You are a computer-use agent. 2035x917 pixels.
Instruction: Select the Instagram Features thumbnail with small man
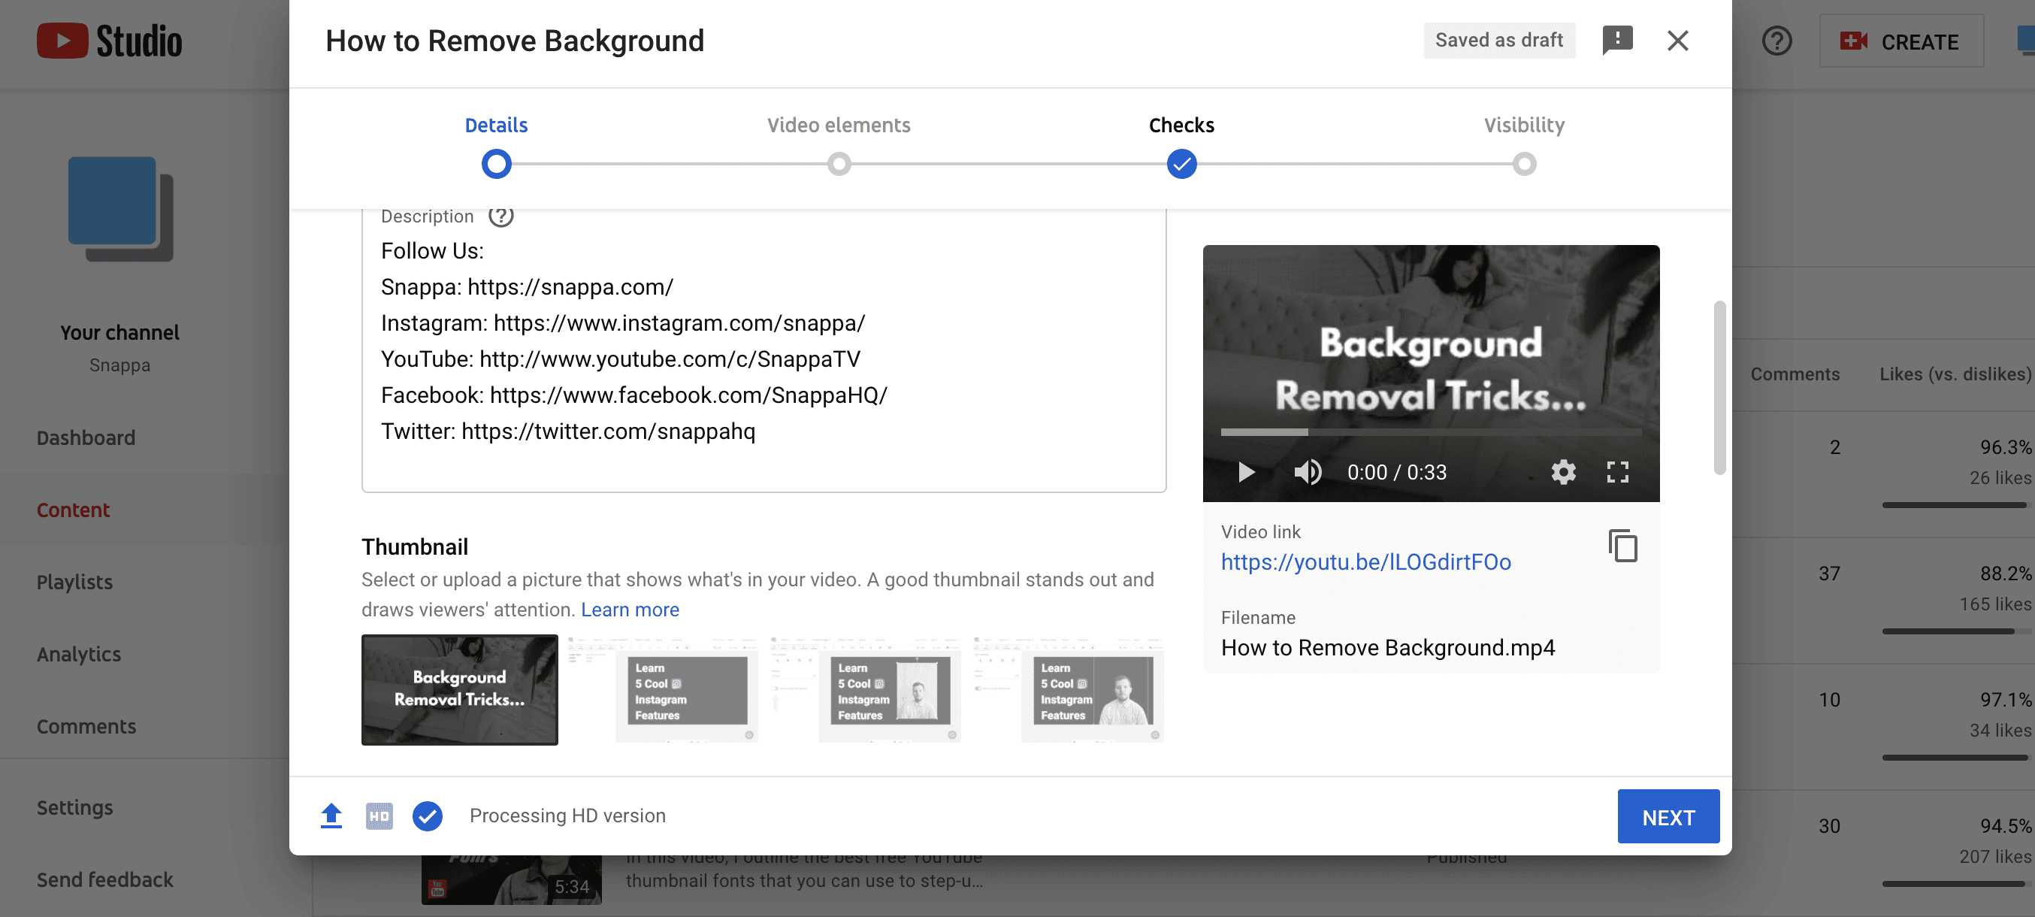865,689
